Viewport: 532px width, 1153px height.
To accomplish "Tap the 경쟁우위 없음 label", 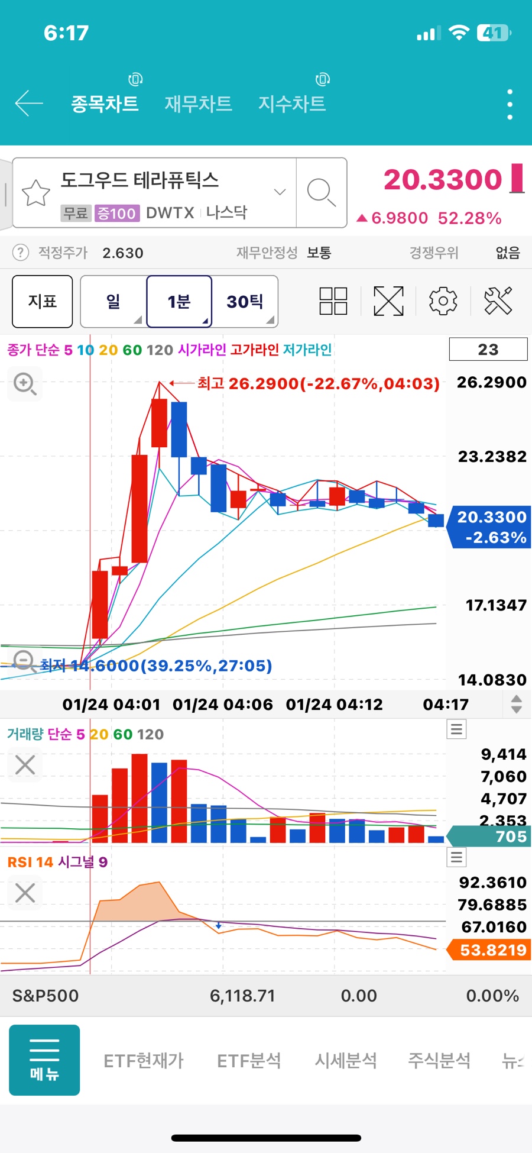I will pyautogui.click(x=465, y=253).
